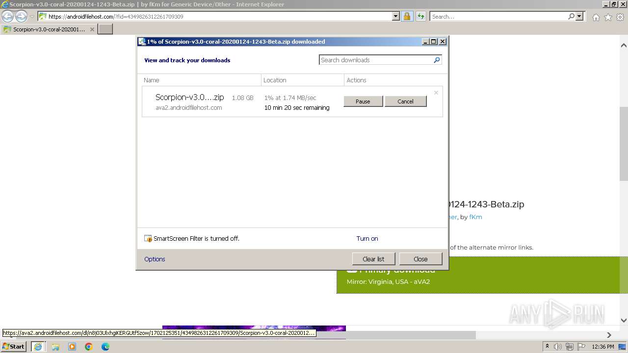This screenshot has height=353, width=628.
Task: Click the green Refresh page icon
Action: (420, 16)
